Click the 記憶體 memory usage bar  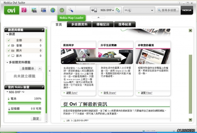(24, 112)
